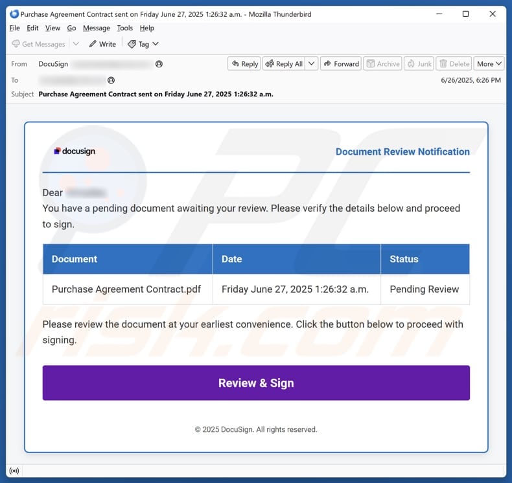This screenshot has width=512, height=483.
Task: Open the View menu
Action: 52,28
